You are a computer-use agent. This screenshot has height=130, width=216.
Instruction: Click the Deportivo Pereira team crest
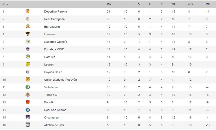tap(28, 11)
